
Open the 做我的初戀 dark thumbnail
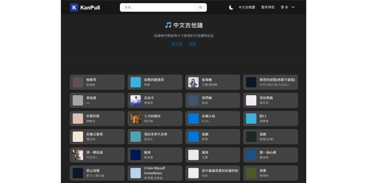pyautogui.click(x=251, y=82)
